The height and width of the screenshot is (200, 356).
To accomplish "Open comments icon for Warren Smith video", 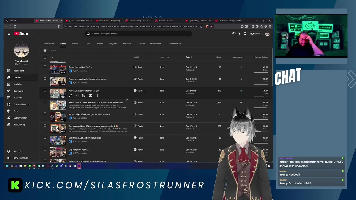I will (84, 96).
